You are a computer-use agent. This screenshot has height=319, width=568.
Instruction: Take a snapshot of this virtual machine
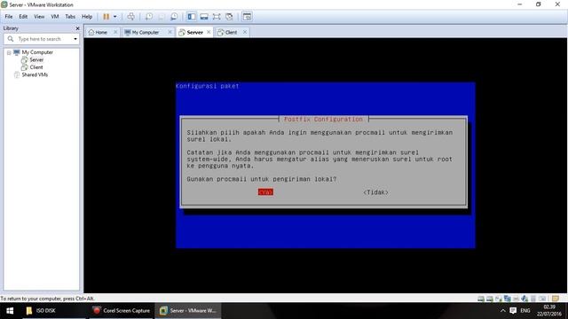point(149,17)
